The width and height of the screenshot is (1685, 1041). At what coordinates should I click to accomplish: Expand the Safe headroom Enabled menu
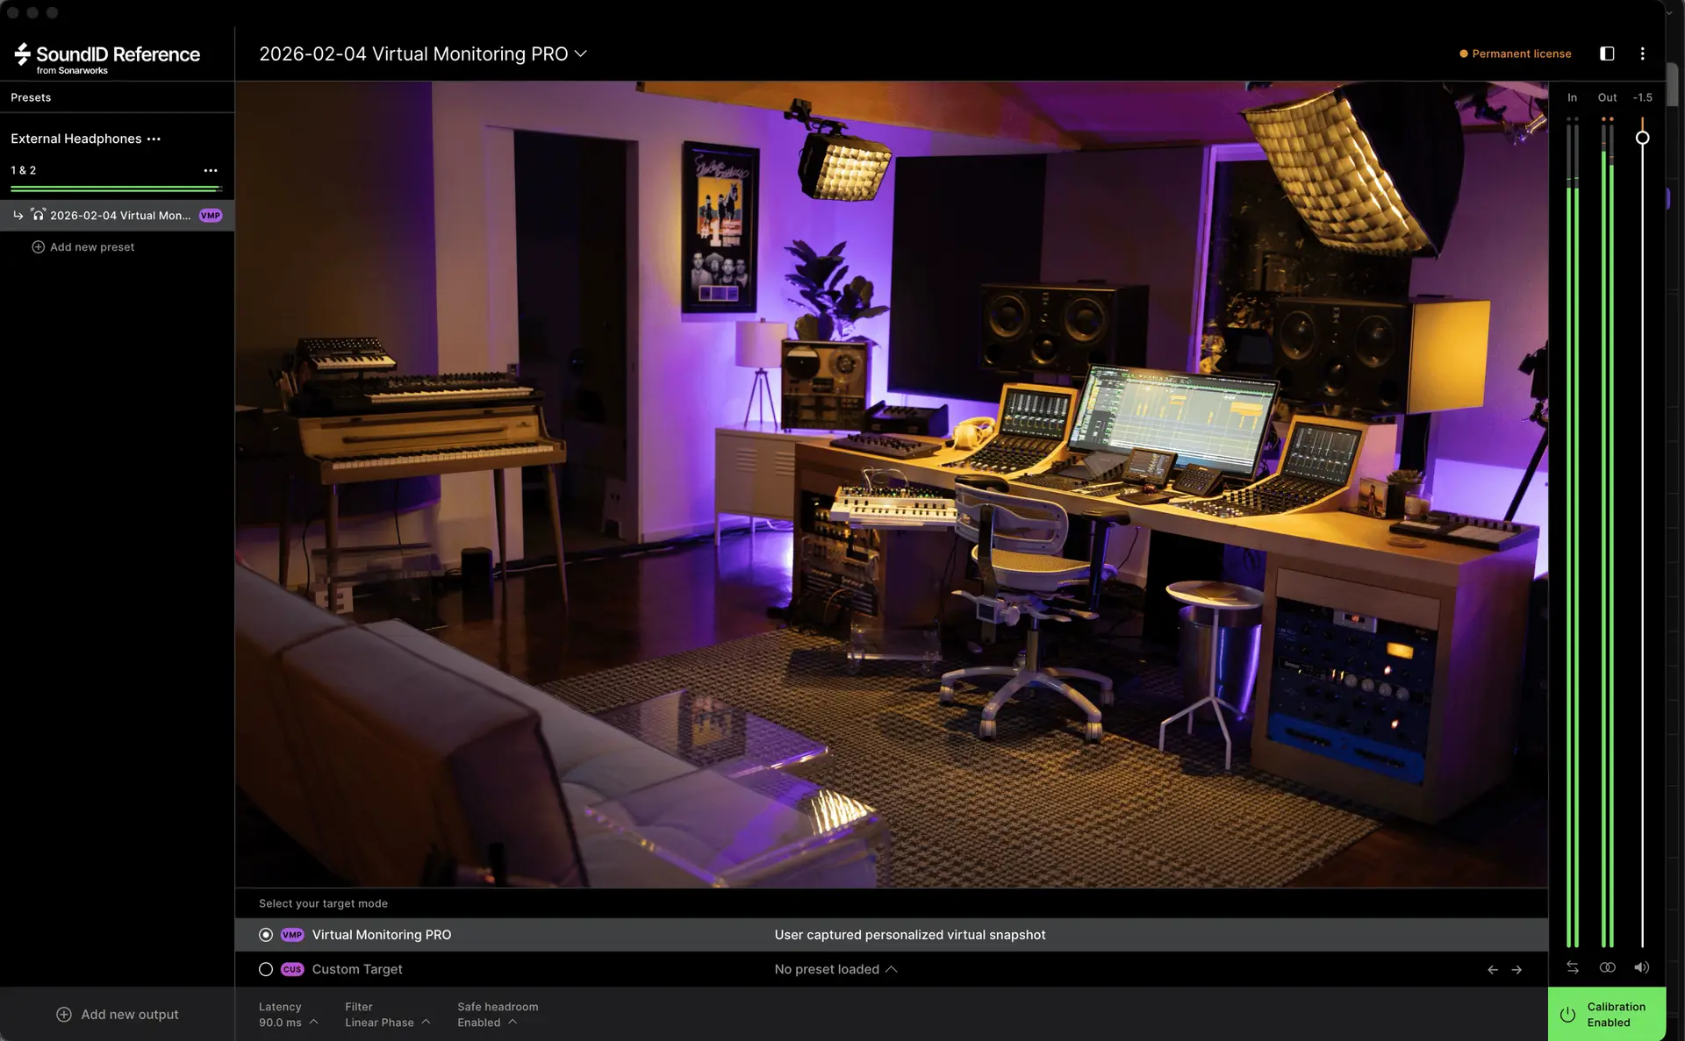(x=488, y=1023)
